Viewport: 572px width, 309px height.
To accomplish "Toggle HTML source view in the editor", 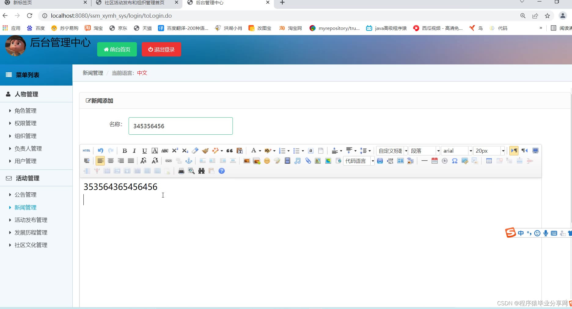I will pyautogui.click(x=86, y=151).
